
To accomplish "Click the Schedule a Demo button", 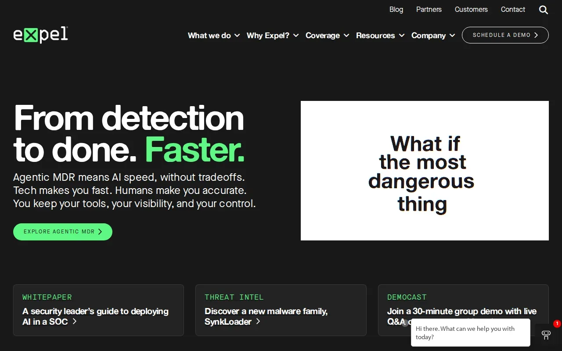I will 505,35.
